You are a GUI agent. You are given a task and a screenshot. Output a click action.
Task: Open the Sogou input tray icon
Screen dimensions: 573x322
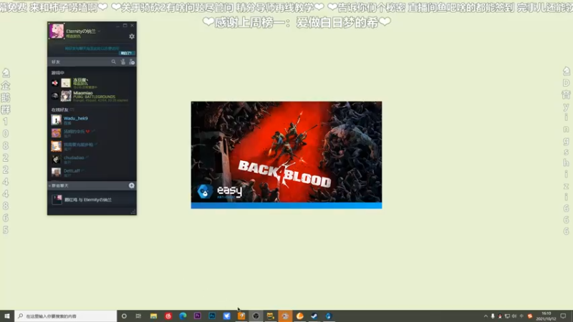click(530, 316)
